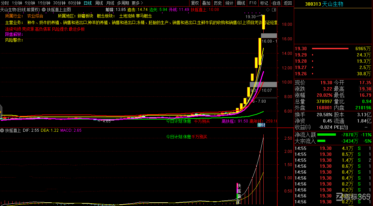Click the 19.30 sell order row
373x206 pixels.
point(333,49)
